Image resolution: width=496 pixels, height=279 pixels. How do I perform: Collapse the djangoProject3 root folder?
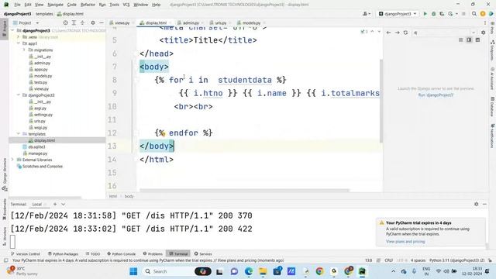click(12, 31)
